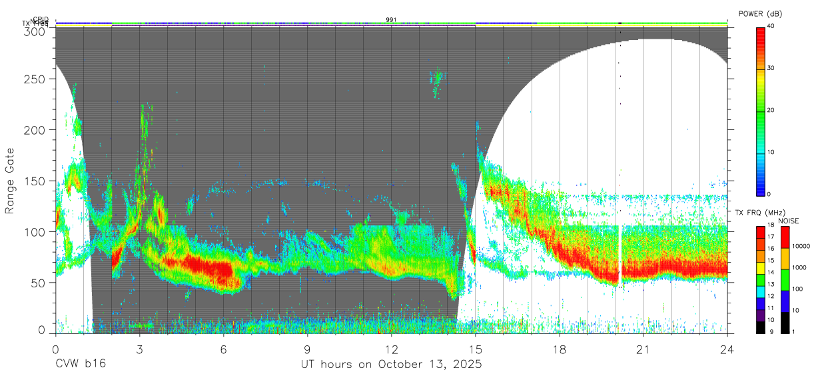Click the 24 tick on UT hours axis
The height and width of the screenshot is (378, 818).
(x=727, y=349)
